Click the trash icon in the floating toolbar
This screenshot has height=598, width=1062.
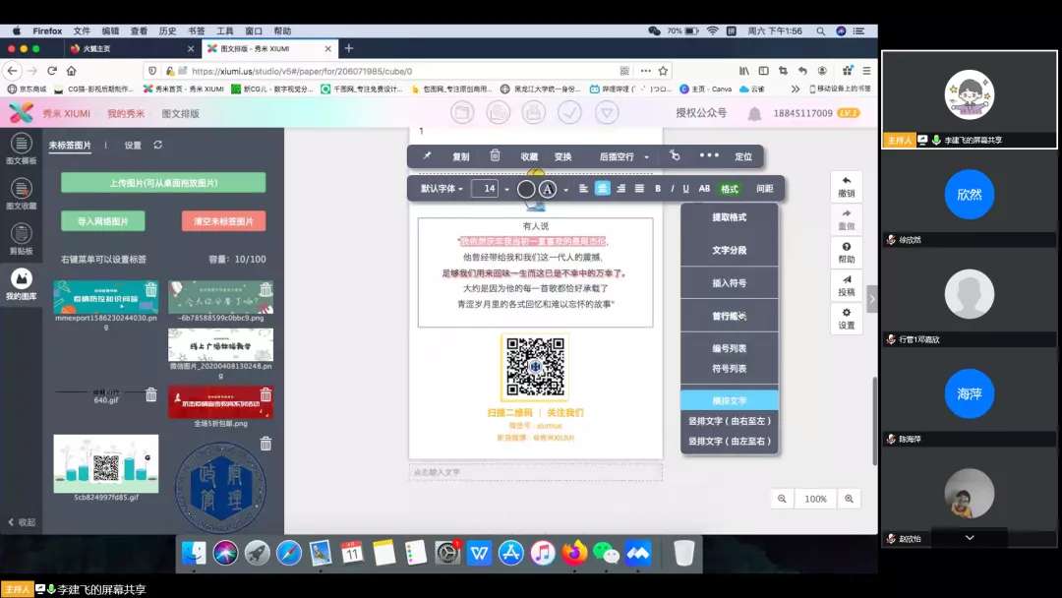(x=495, y=155)
